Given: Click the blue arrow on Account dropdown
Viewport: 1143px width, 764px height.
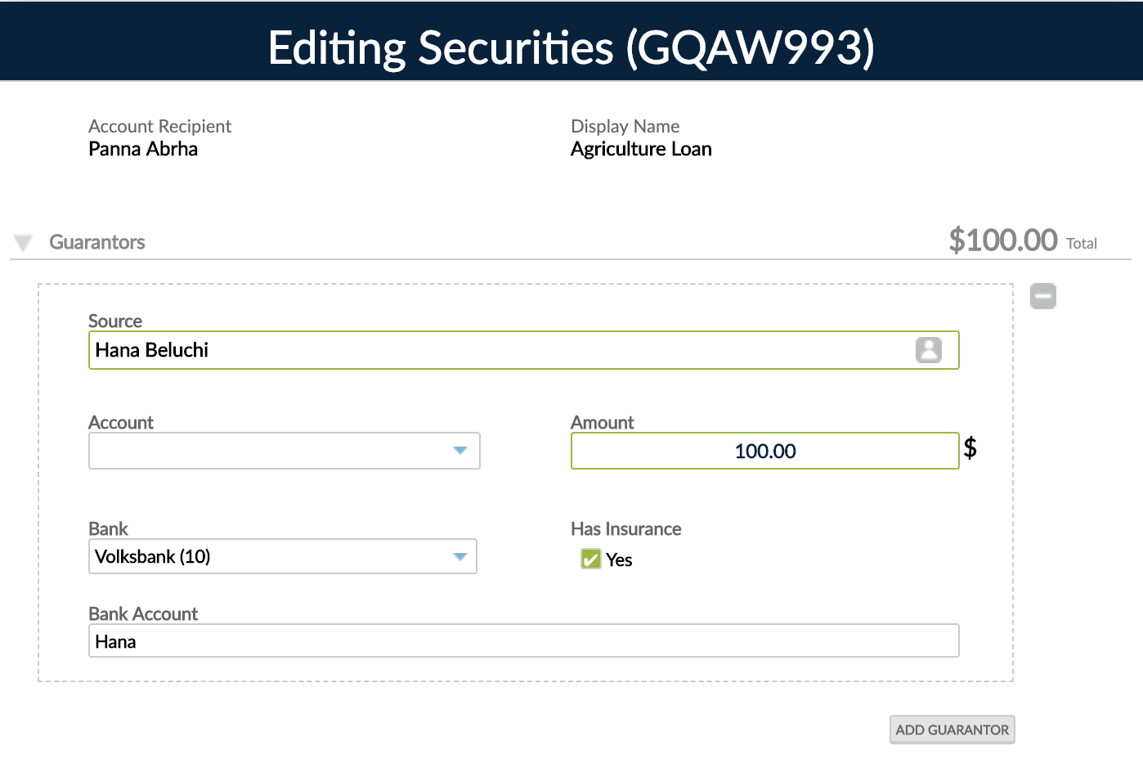Looking at the screenshot, I should coord(459,451).
